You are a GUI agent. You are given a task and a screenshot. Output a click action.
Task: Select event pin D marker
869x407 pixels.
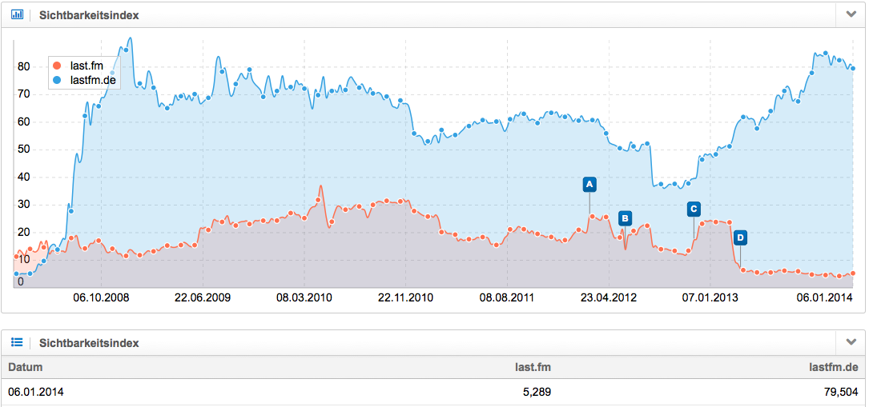tap(740, 237)
